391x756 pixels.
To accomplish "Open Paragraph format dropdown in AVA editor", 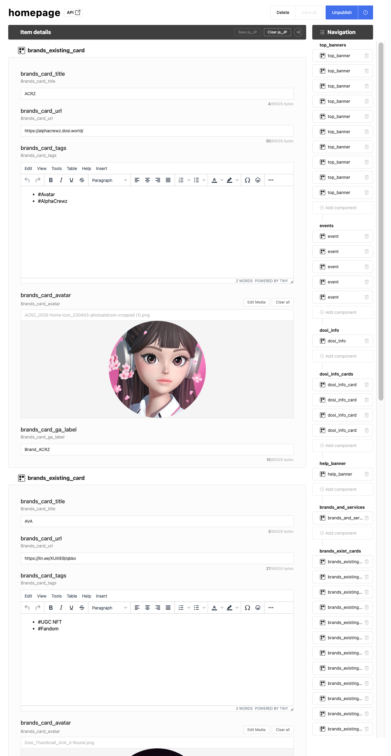I will (109, 608).
